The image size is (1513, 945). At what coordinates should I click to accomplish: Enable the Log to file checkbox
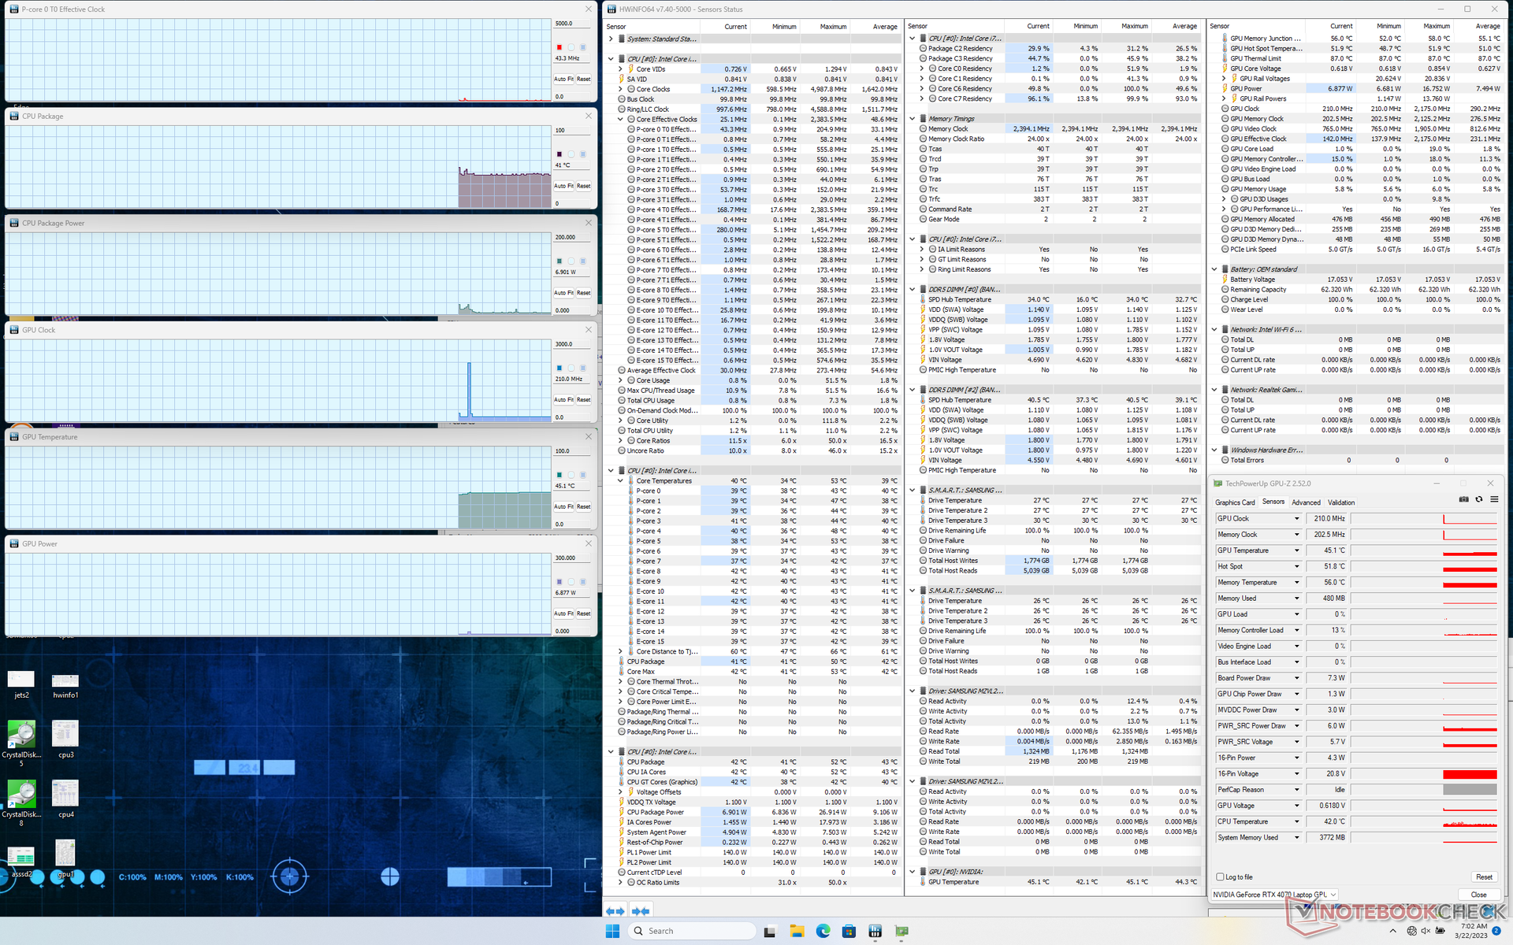1220,876
